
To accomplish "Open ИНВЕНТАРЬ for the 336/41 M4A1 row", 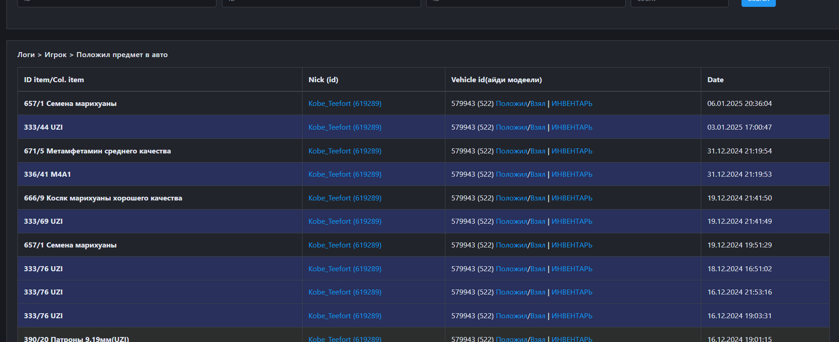I will (x=572, y=174).
